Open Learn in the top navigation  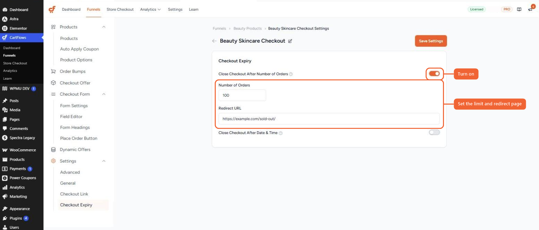pos(194,9)
